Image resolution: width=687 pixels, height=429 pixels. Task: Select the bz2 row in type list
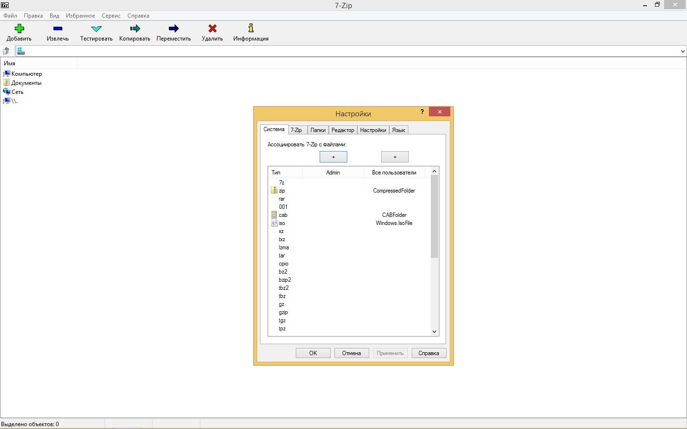(349, 272)
